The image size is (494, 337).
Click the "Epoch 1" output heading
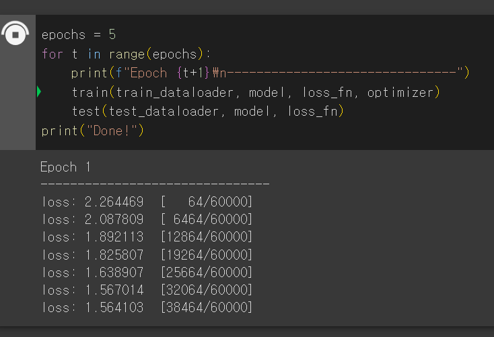point(65,167)
